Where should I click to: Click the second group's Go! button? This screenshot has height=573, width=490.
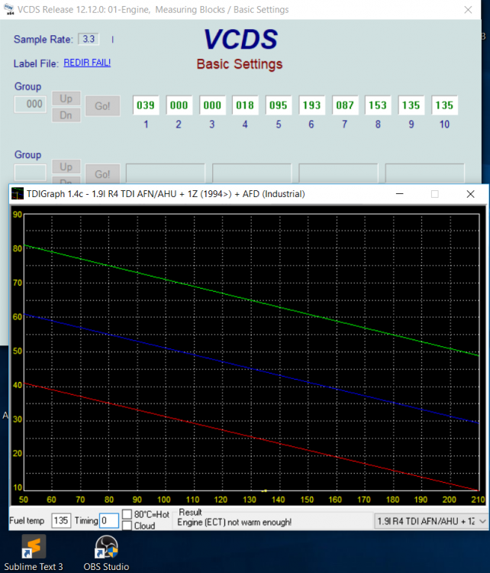pyautogui.click(x=102, y=174)
